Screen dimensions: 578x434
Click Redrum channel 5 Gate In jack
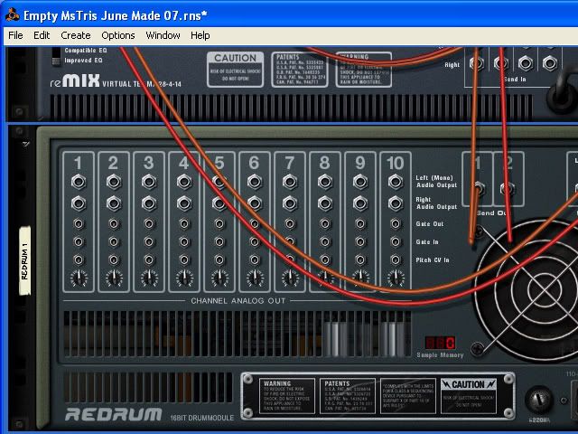pyautogui.click(x=219, y=241)
